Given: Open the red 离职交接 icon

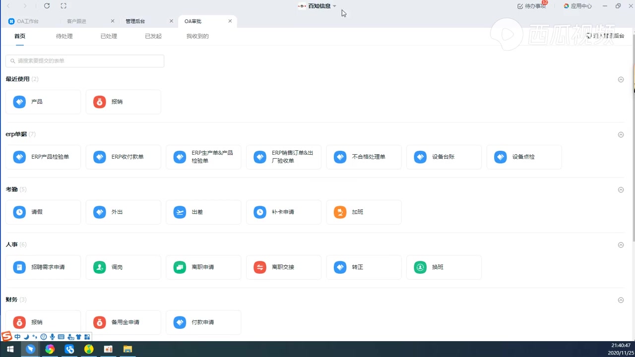Looking at the screenshot, I should (260, 267).
